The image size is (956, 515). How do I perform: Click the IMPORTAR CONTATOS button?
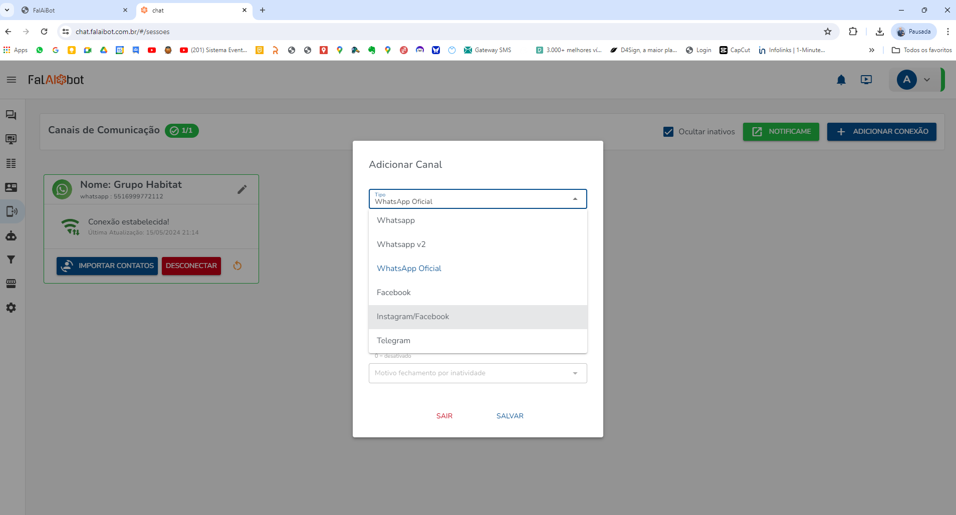click(107, 266)
